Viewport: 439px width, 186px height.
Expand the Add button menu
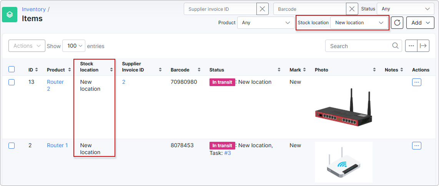(420, 23)
